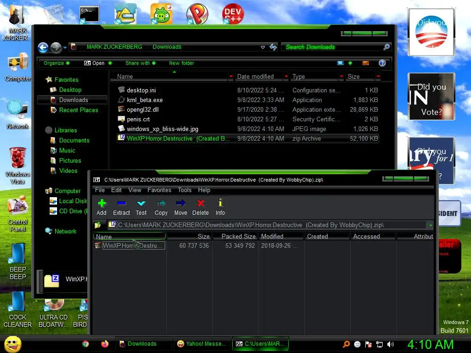Go up one folder level in 7-Zip
This screenshot has height=353, width=471.
(x=98, y=225)
